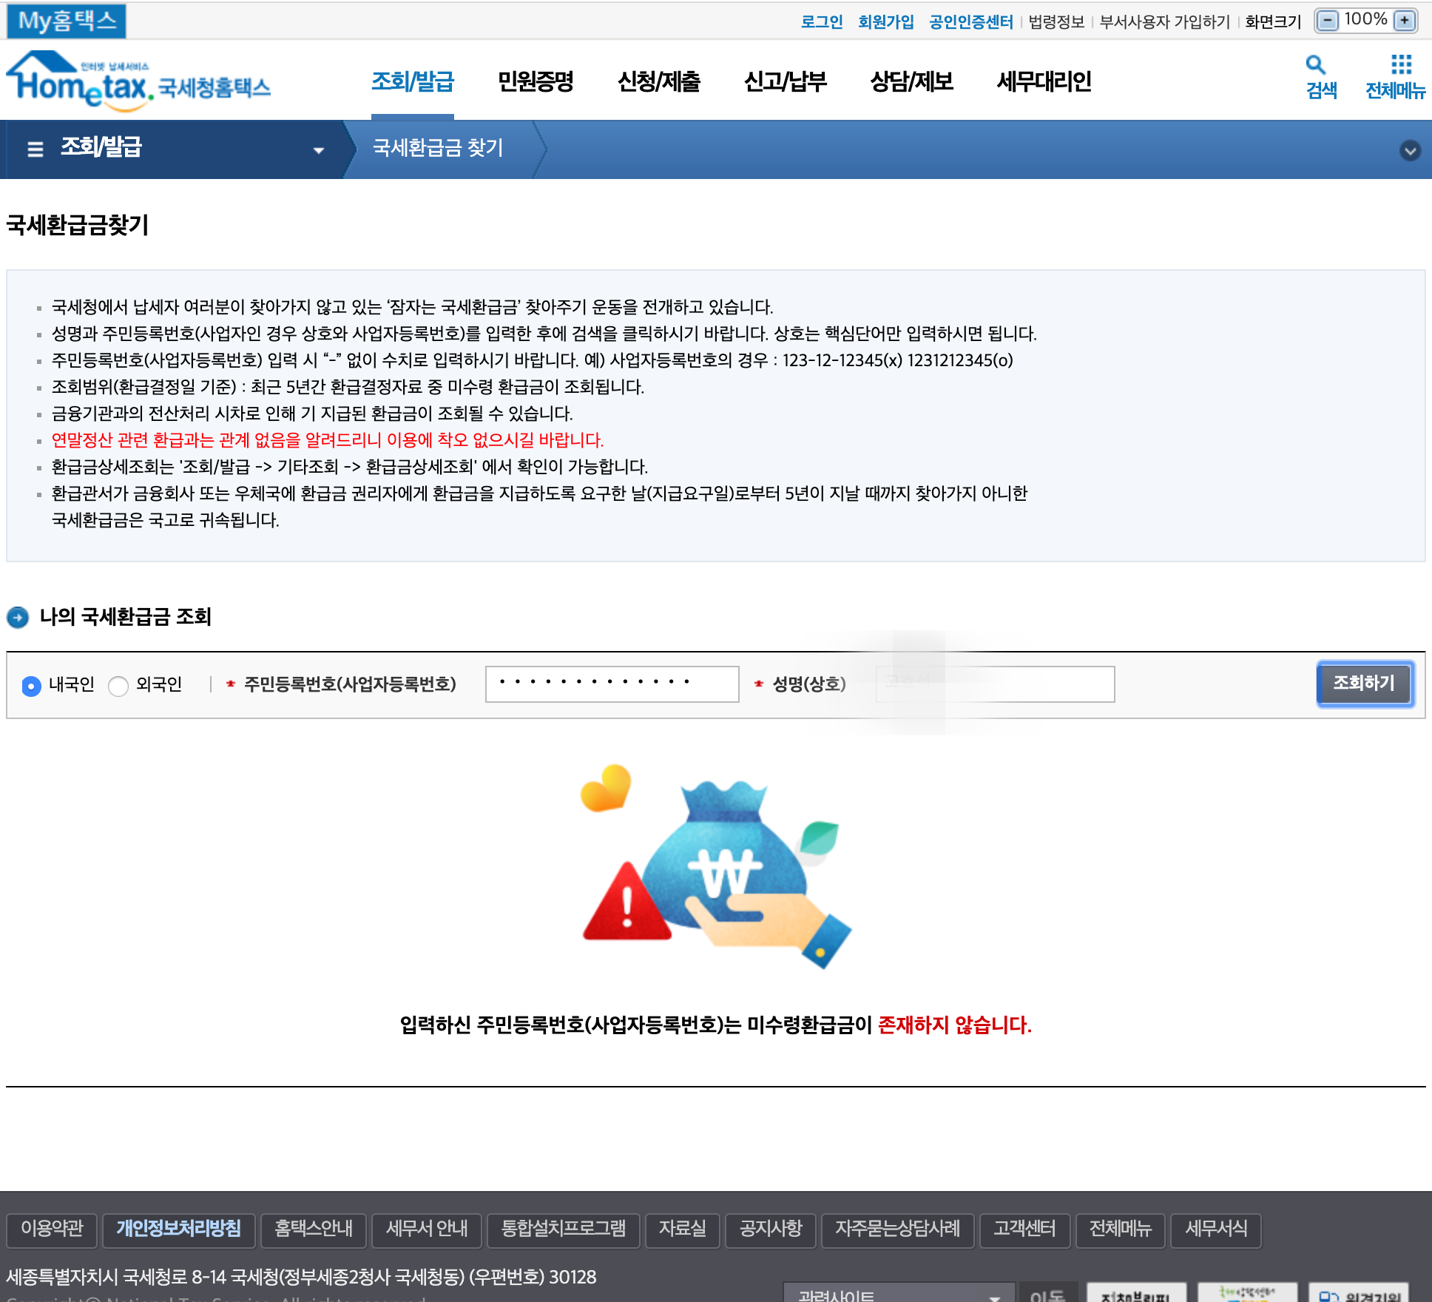Viewport: 1432px width, 1302px height.
Task: Select the 외국인 radio button
Action: [118, 687]
